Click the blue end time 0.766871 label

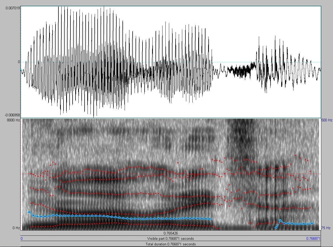point(313,239)
